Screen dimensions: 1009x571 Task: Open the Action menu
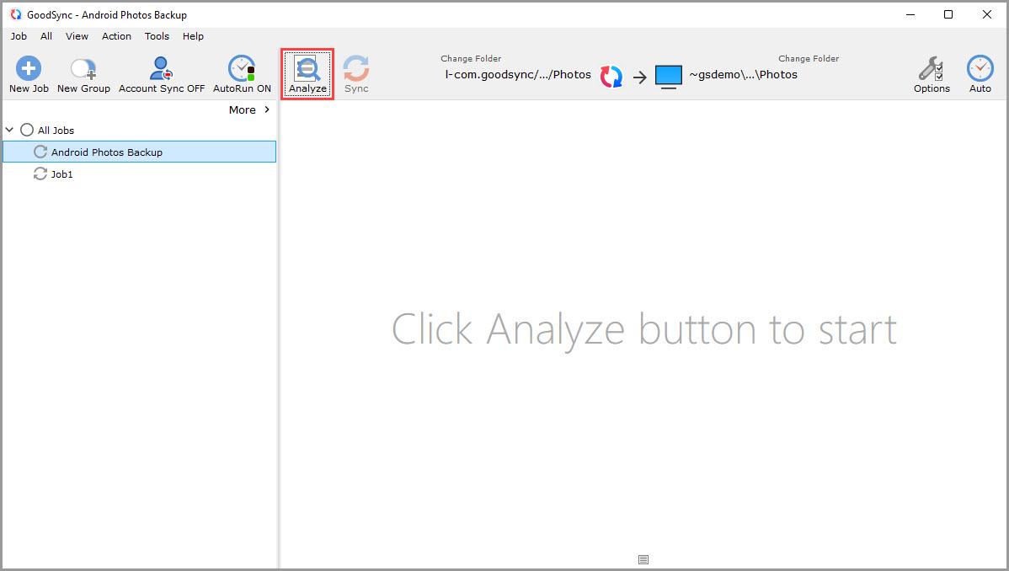click(116, 36)
